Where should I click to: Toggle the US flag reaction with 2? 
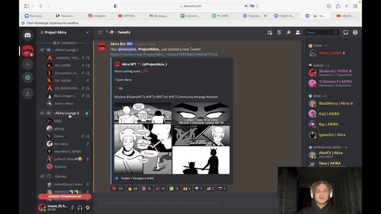pyautogui.click(x=210, y=188)
